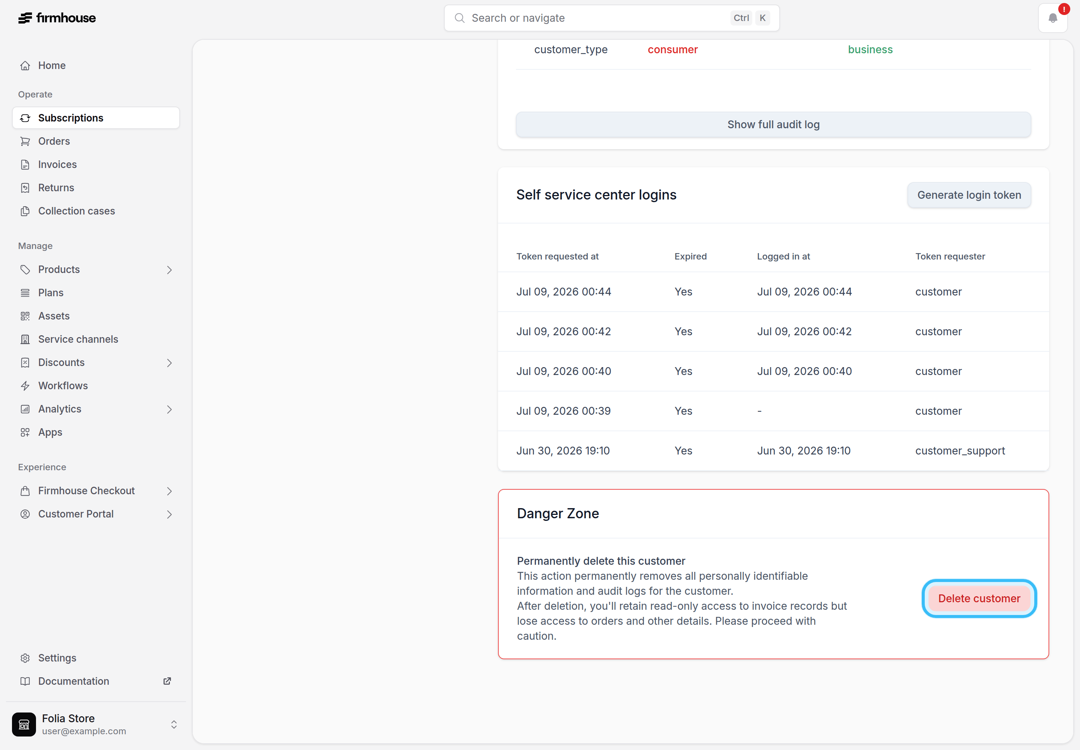Viewport: 1080px width, 750px height.
Task: Open Assets in sidebar
Action: (96, 316)
